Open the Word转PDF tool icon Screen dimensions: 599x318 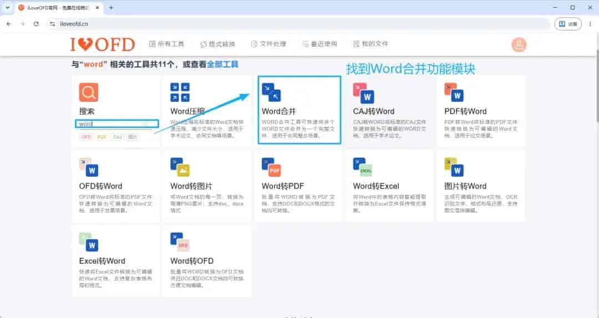[x=271, y=167]
